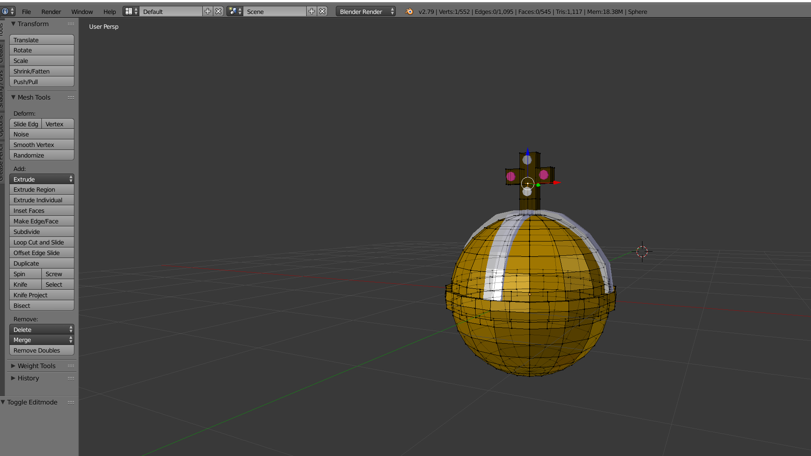Open the Blender Render engine dropdown
Image resolution: width=811 pixels, height=456 pixels.
[x=366, y=11]
